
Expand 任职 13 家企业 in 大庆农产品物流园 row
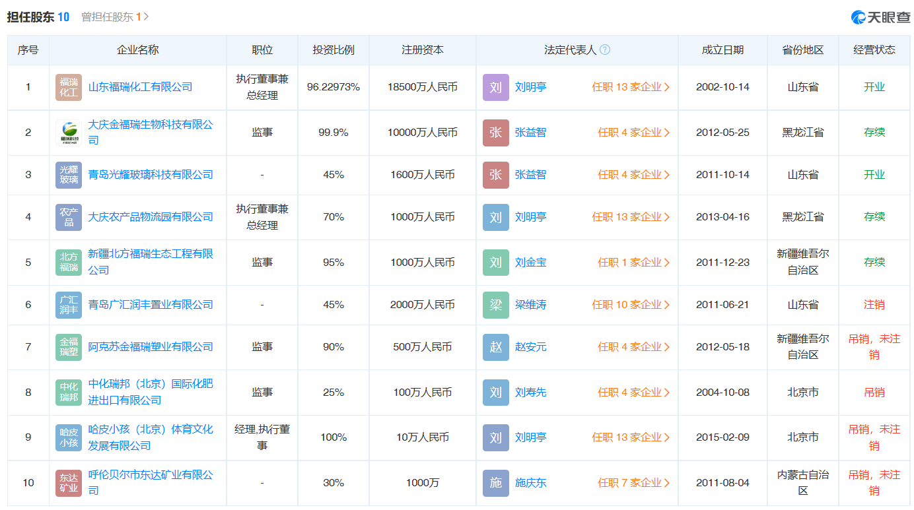tap(631, 217)
